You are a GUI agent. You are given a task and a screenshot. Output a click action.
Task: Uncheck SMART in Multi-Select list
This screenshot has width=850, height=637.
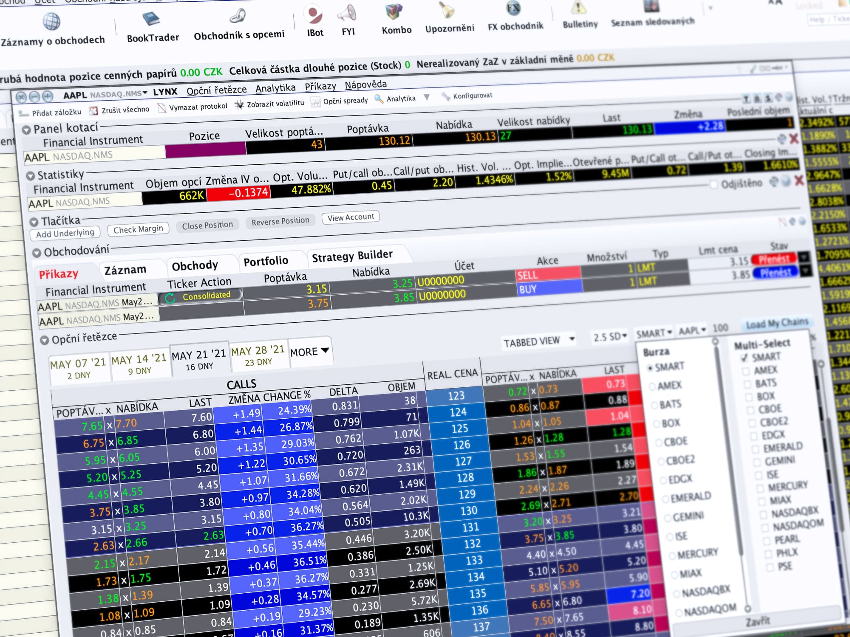(744, 358)
